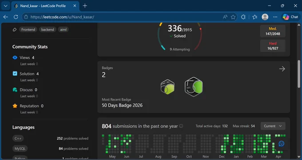Screen dimensions: 302x160
Task: Open Badges arrow to view all
Action: click(x=282, y=69)
